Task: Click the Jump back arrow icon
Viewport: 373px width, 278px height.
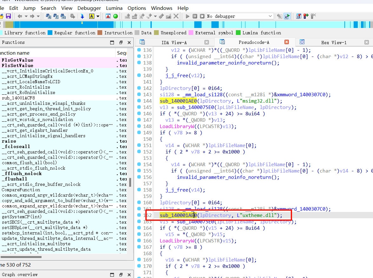Action: tap(20, 16)
